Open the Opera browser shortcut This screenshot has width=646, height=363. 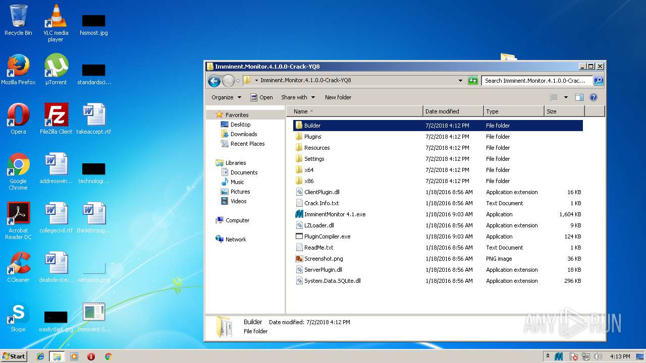(x=18, y=119)
